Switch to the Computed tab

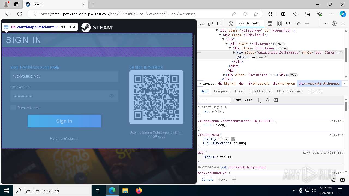tap(222, 91)
